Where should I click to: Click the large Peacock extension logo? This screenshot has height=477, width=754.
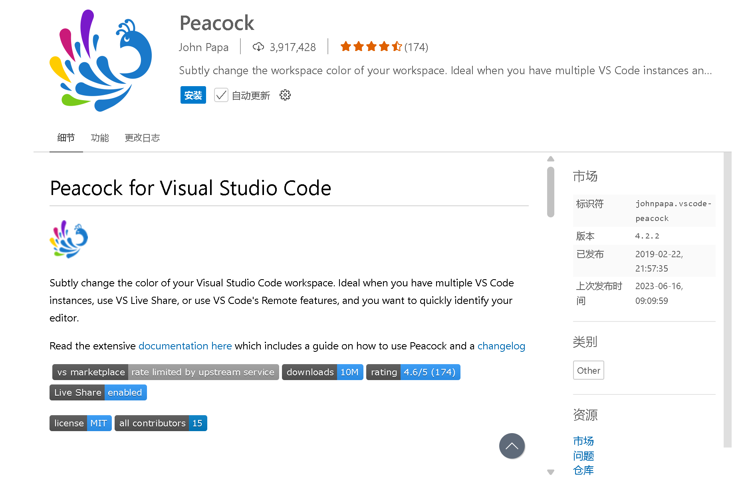click(x=101, y=61)
